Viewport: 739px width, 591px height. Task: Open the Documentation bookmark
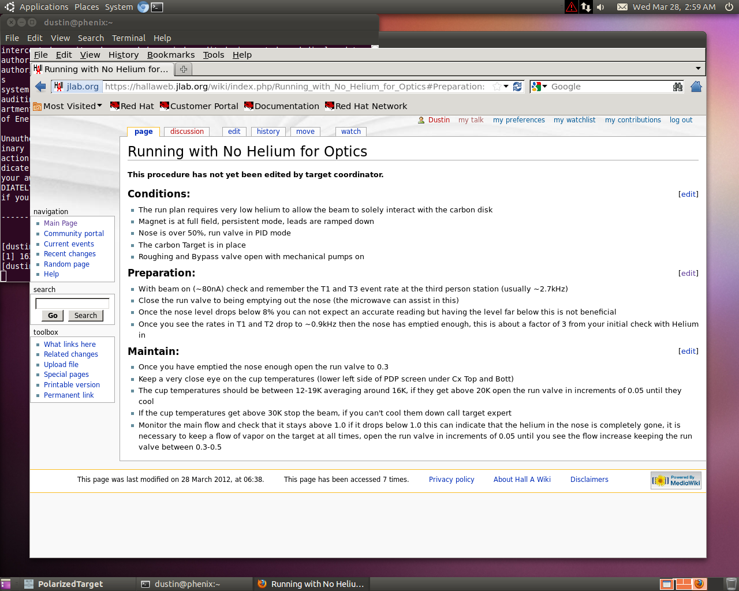282,106
